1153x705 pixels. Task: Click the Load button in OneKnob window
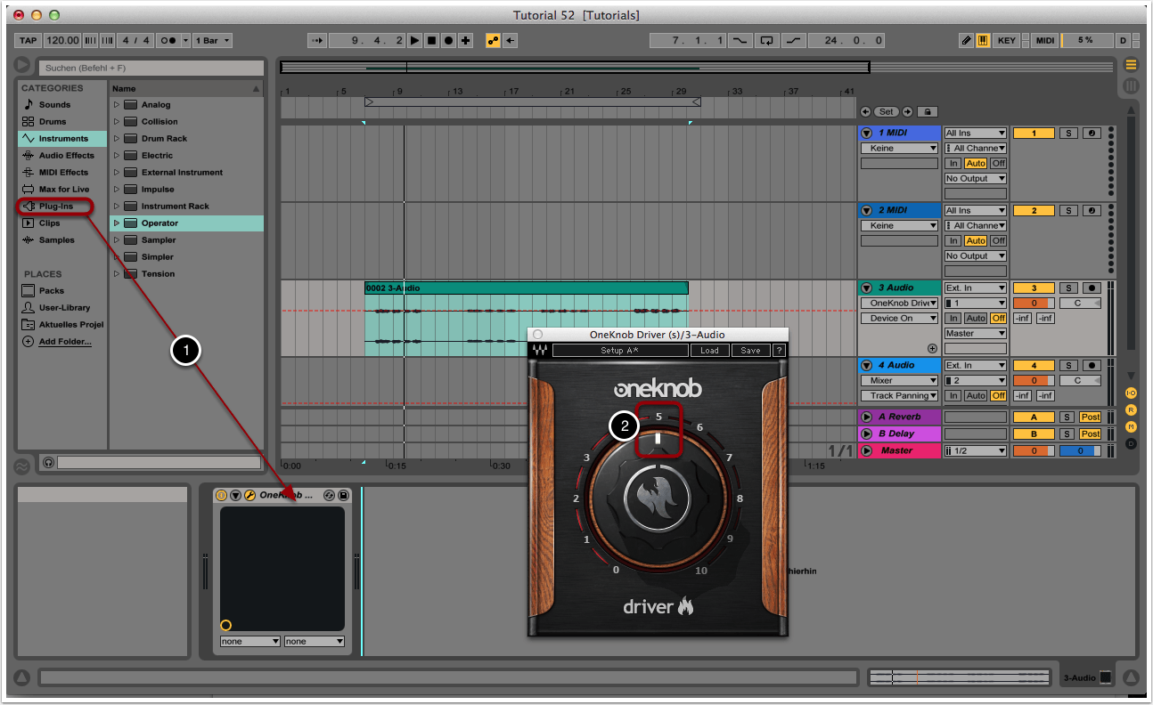[709, 351]
